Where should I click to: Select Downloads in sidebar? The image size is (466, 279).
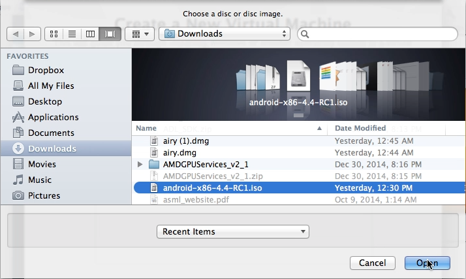click(x=66, y=148)
